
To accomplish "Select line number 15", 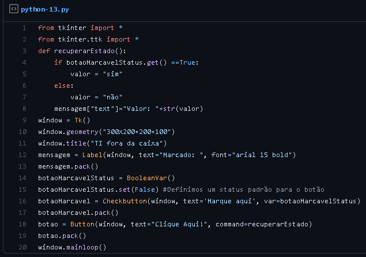I will [x=22, y=189].
